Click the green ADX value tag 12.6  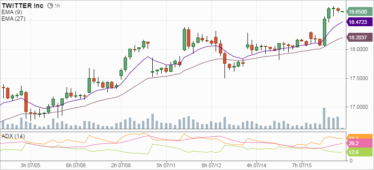click(359, 152)
